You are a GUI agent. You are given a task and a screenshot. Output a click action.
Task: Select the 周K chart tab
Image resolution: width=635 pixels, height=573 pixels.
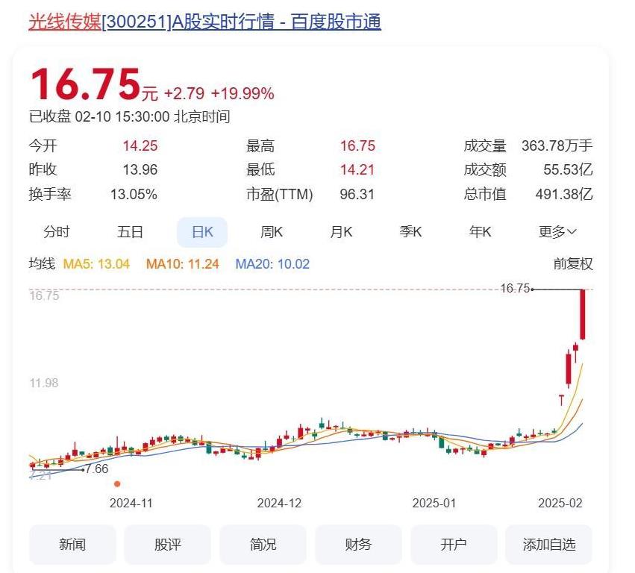(x=272, y=232)
